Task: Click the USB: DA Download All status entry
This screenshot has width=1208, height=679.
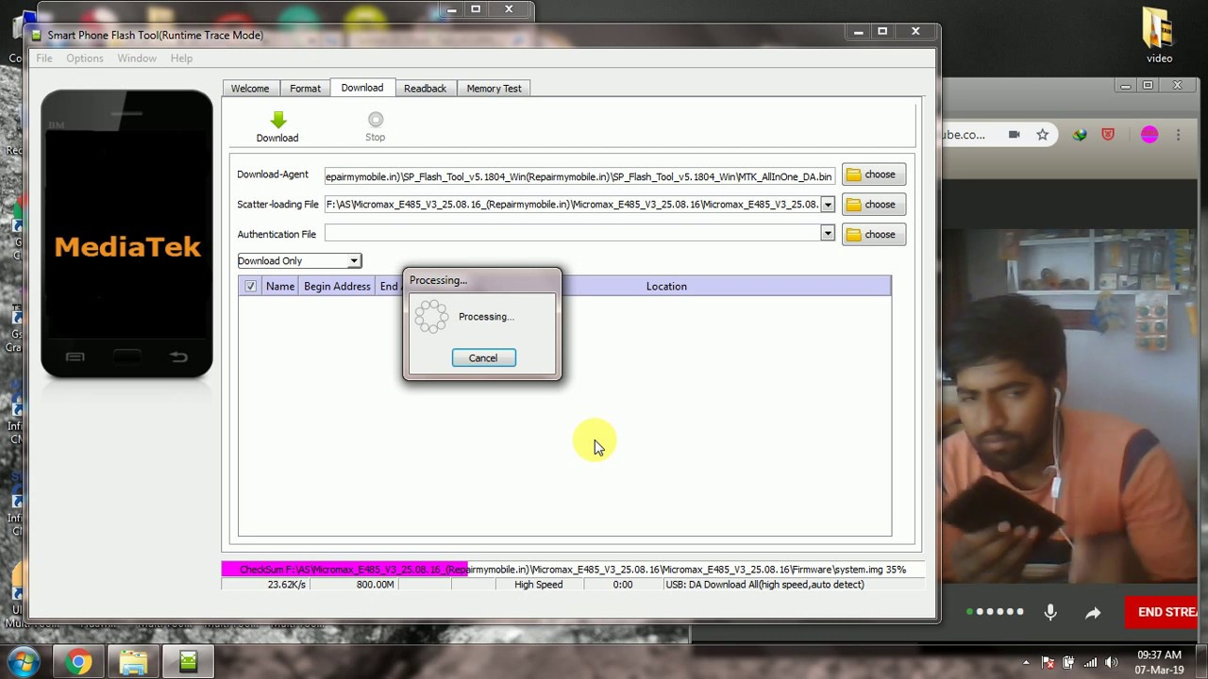Action: 764,585
